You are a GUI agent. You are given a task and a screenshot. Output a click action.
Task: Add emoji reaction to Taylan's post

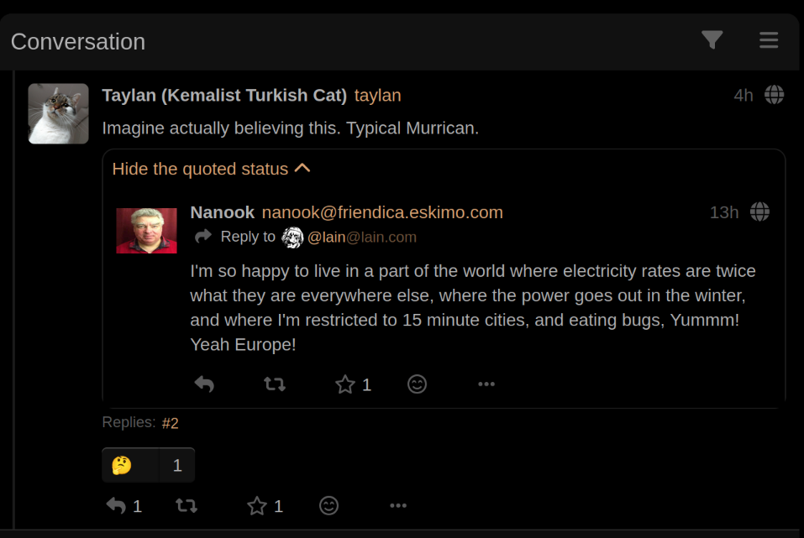328,506
